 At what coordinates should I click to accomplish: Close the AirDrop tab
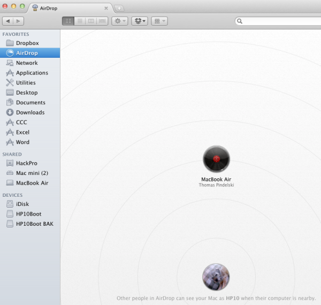(106, 8)
